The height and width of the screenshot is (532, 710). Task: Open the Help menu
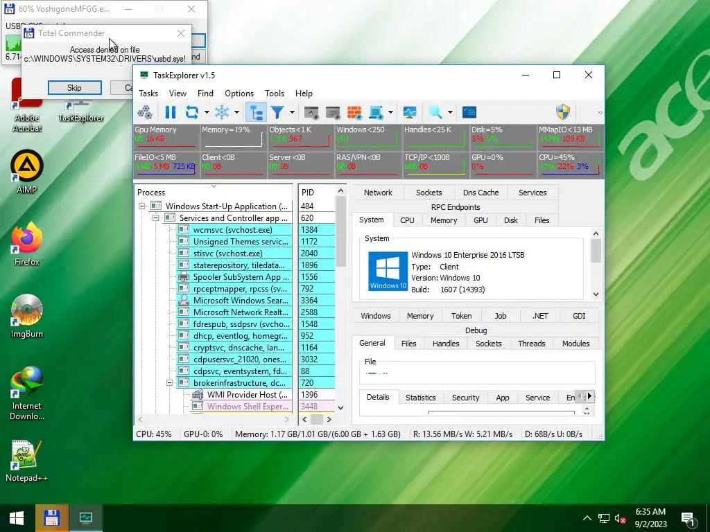tap(304, 94)
